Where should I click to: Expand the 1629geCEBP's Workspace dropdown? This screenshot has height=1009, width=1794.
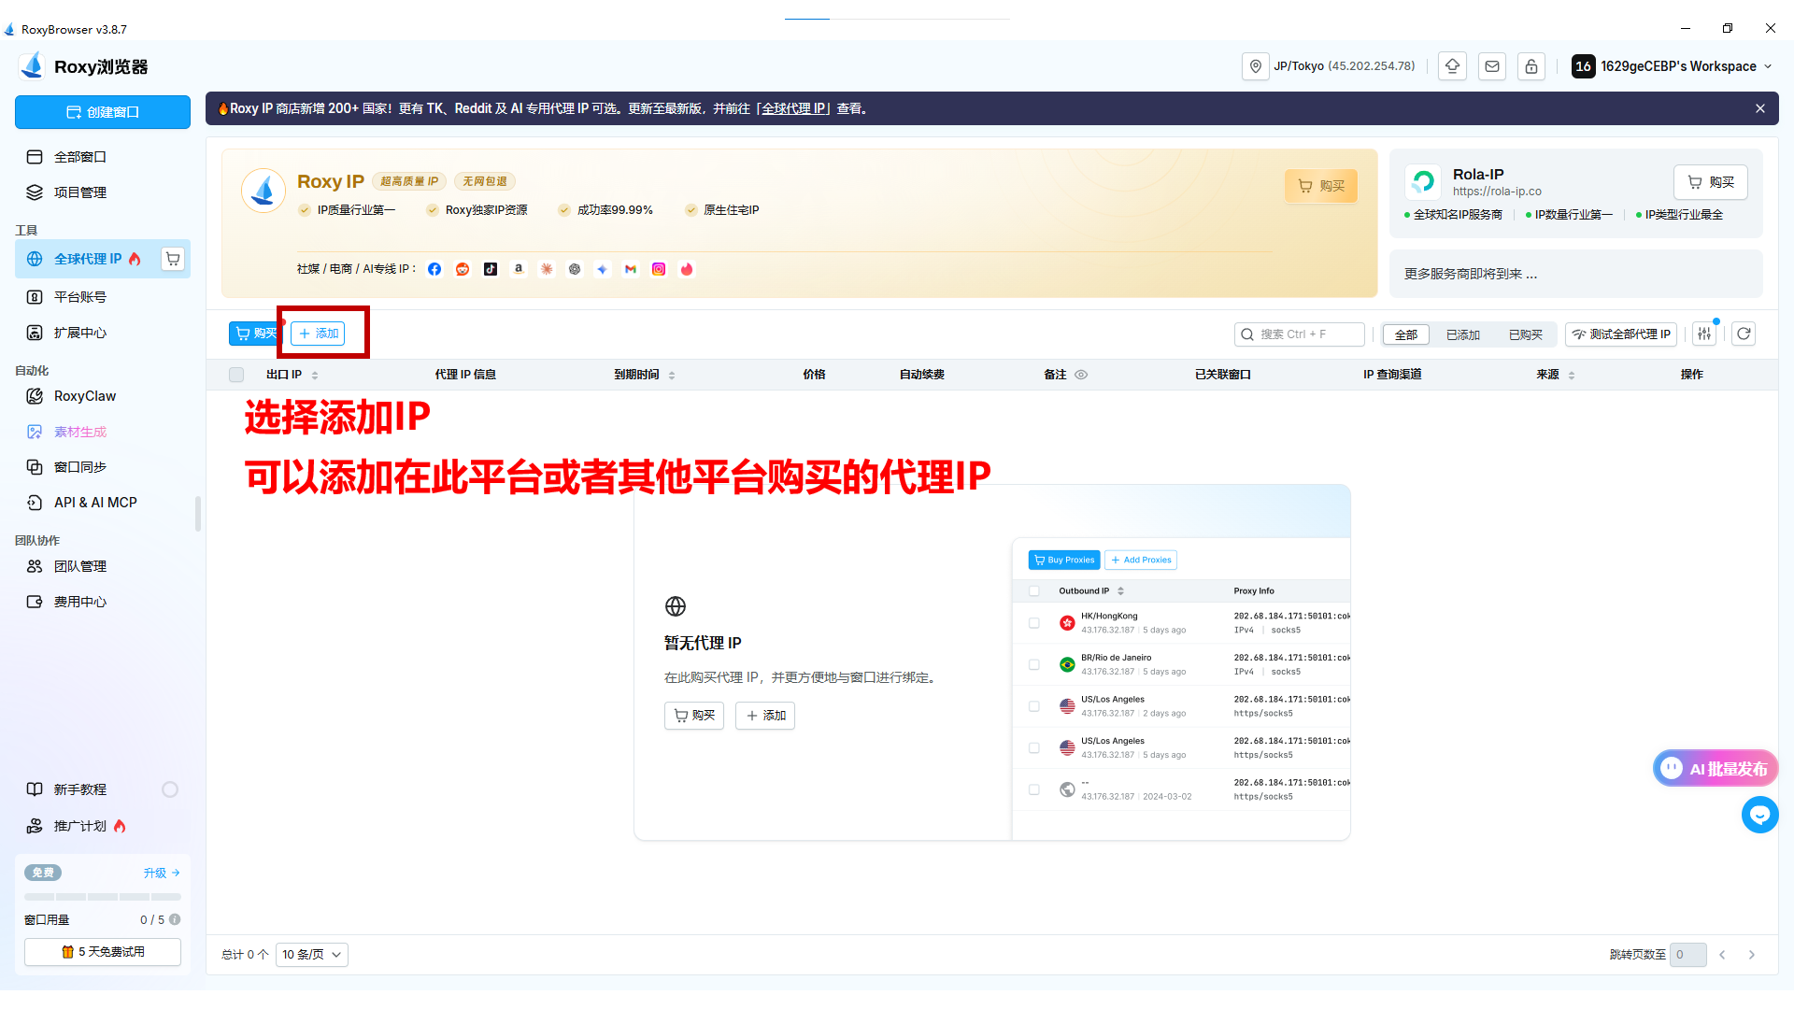pos(1673,66)
